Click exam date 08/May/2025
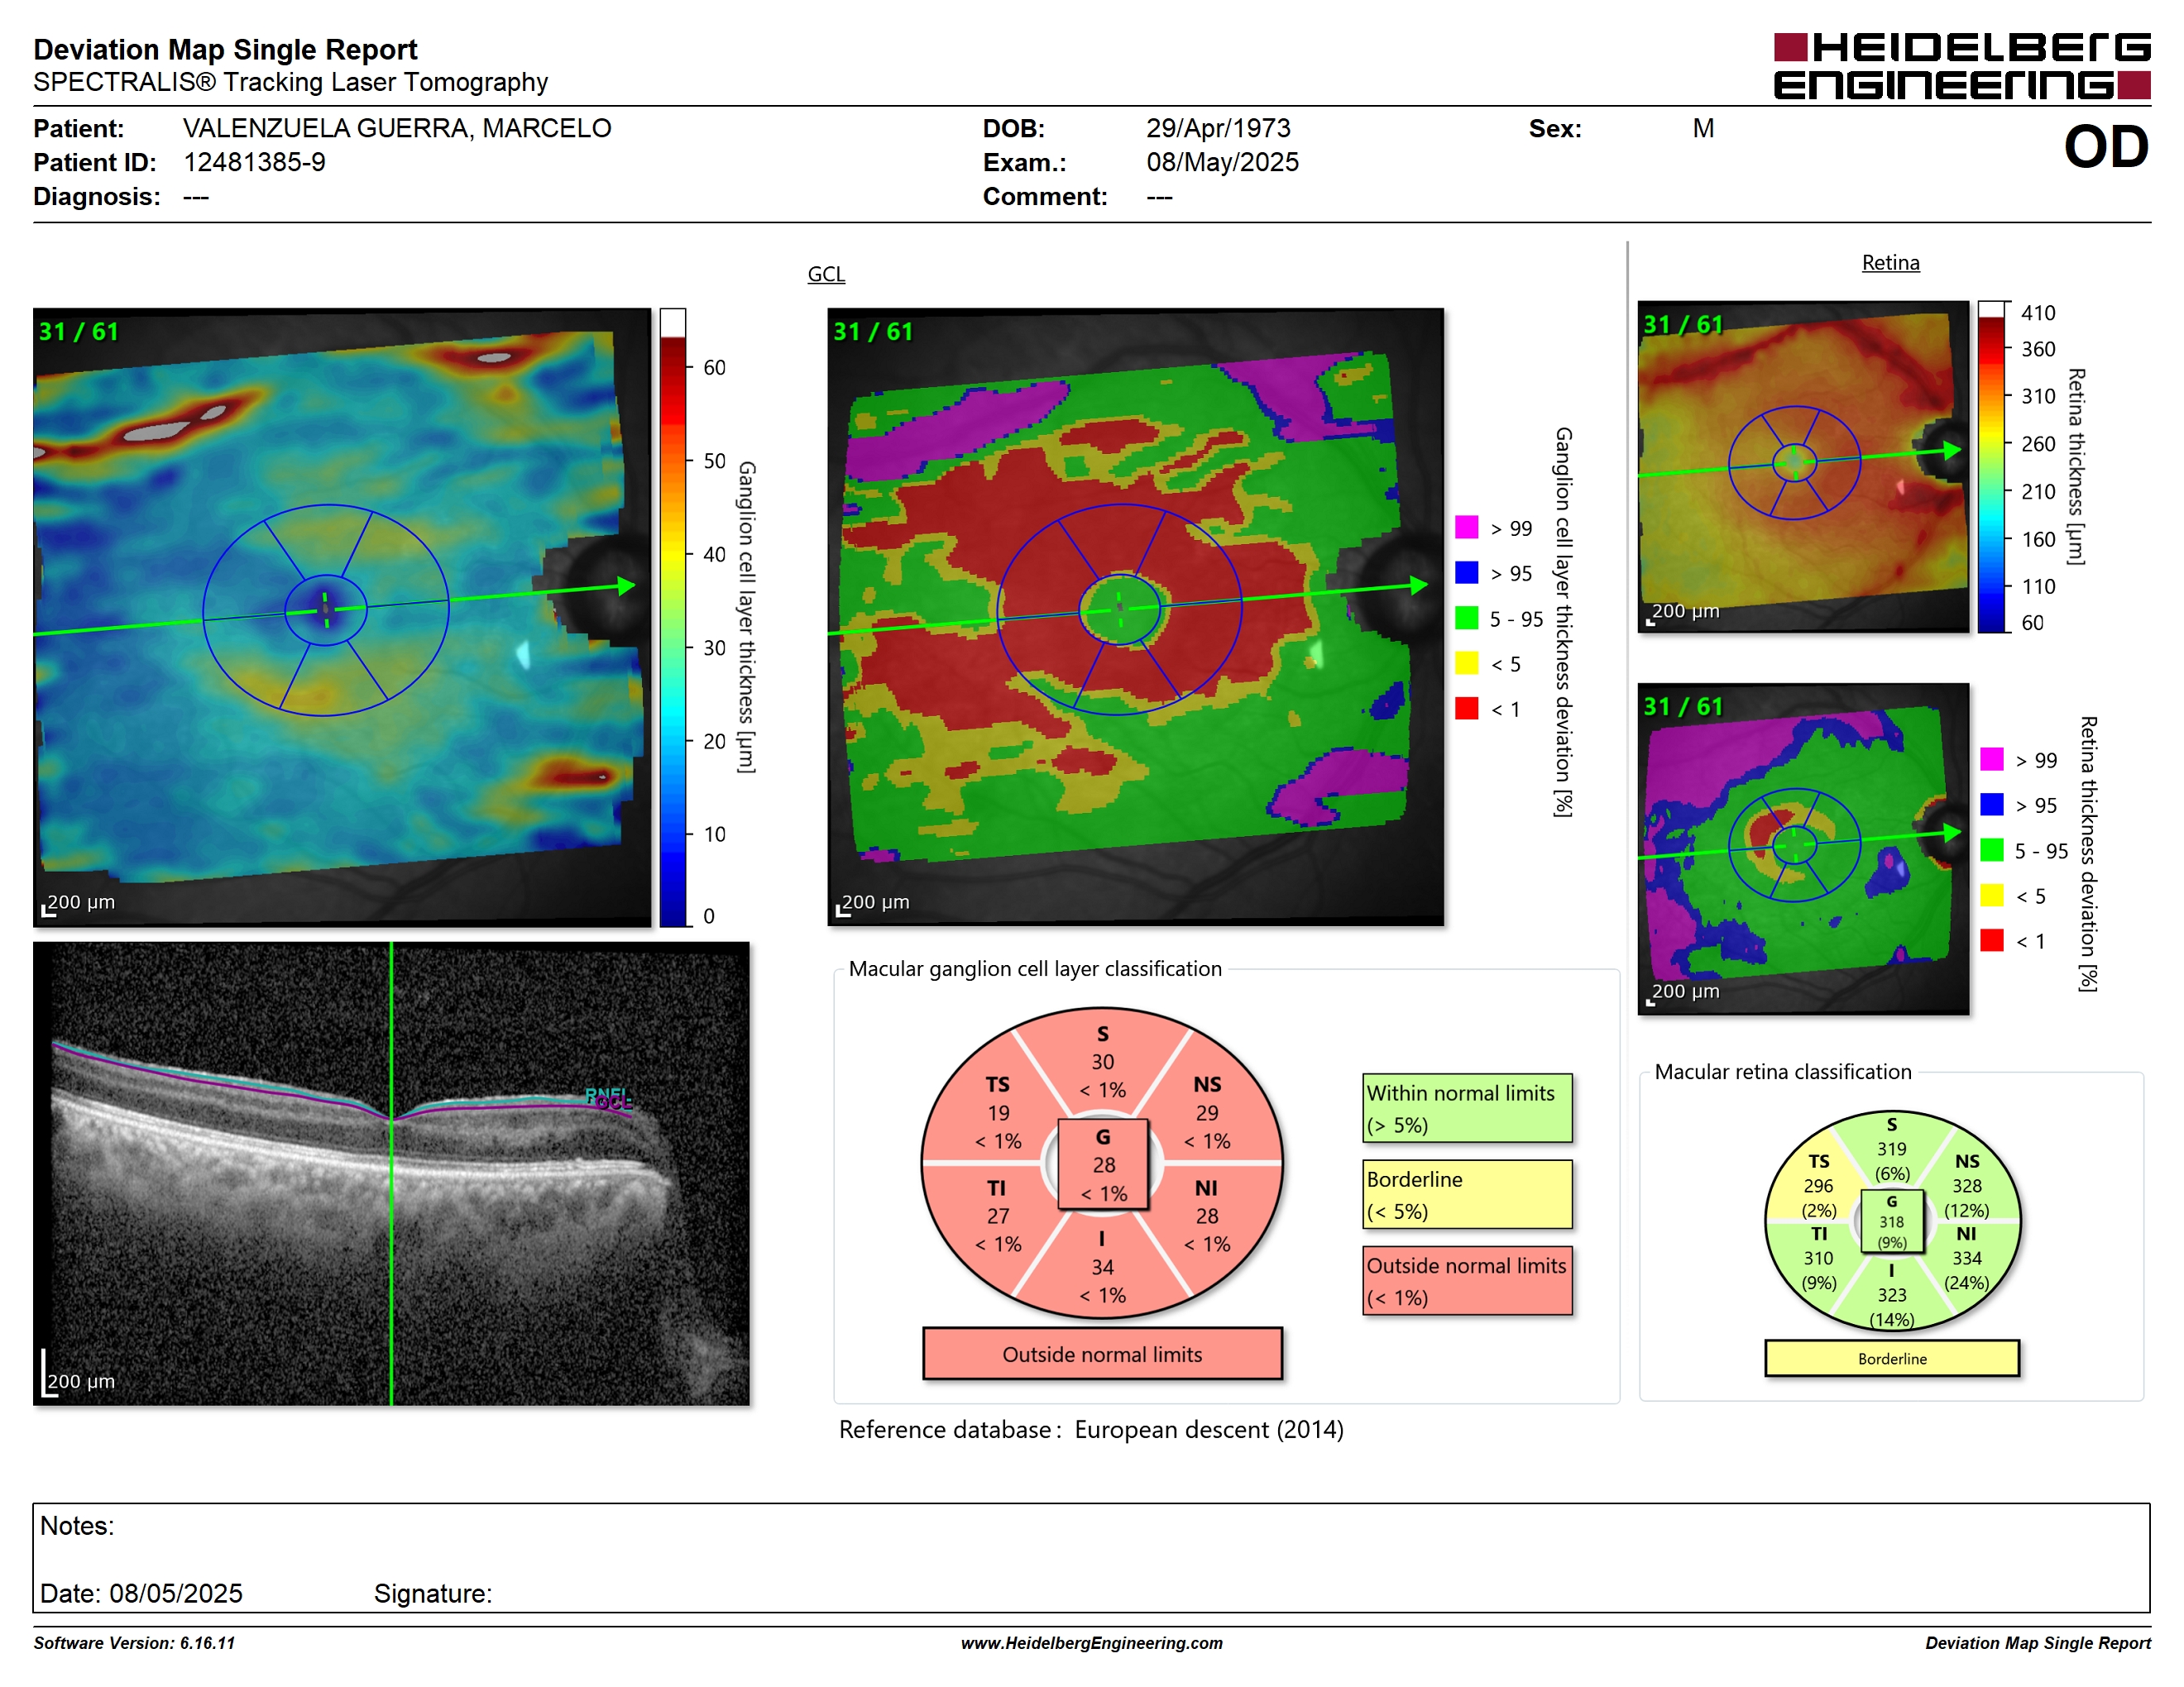This screenshot has width=2184, height=1687. click(x=1222, y=163)
